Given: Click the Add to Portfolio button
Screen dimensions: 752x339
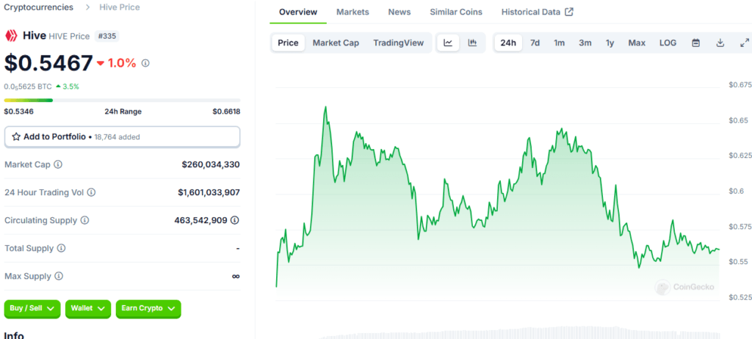Looking at the screenshot, I should tap(123, 136).
